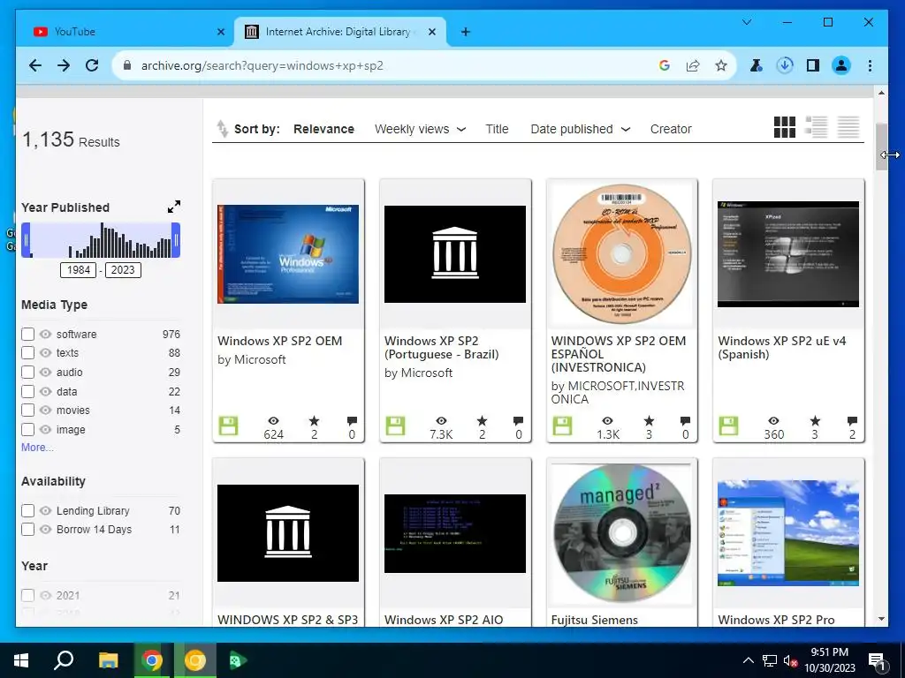Open the Weekly views sort dropdown
Image resolution: width=905 pixels, height=678 pixels.
point(420,129)
